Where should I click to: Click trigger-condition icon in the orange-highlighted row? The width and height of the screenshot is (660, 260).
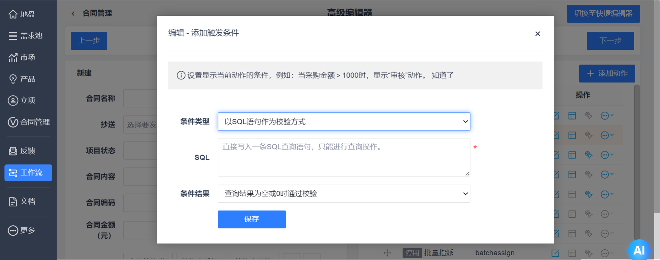[x=589, y=135]
